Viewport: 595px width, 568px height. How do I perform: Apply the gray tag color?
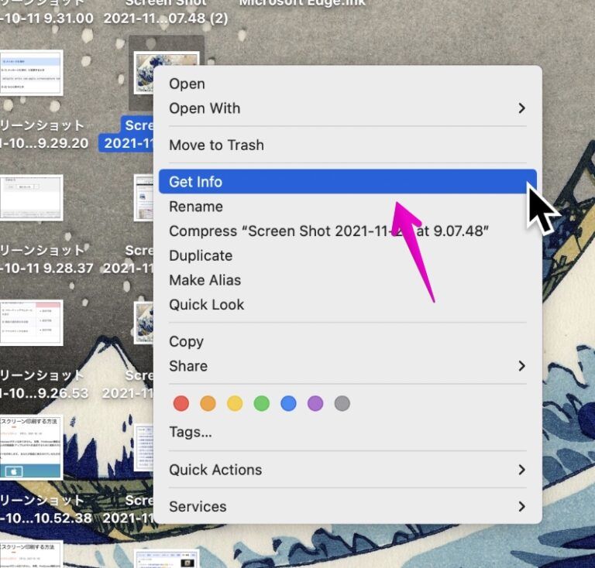pyautogui.click(x=342, y=403)
